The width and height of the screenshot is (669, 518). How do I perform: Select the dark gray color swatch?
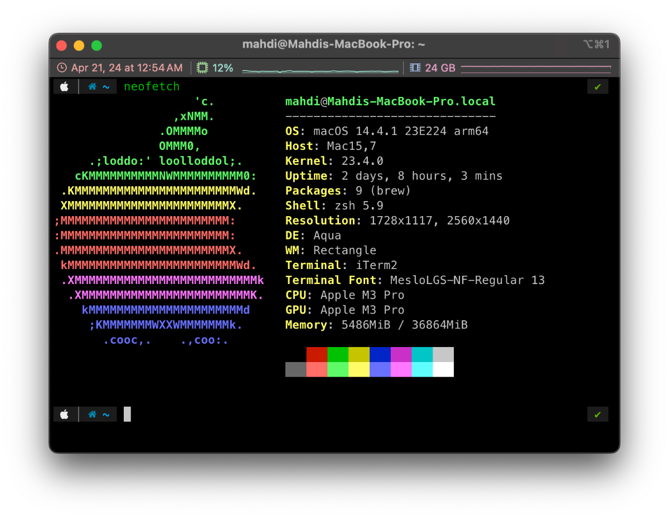click(296, 369)
